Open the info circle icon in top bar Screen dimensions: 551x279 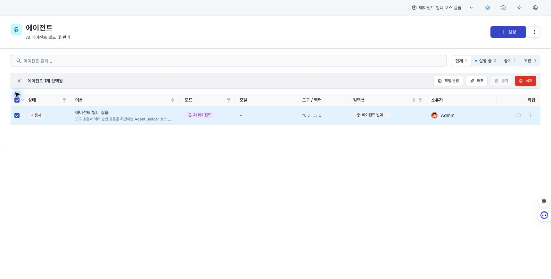tap(503, 8)
